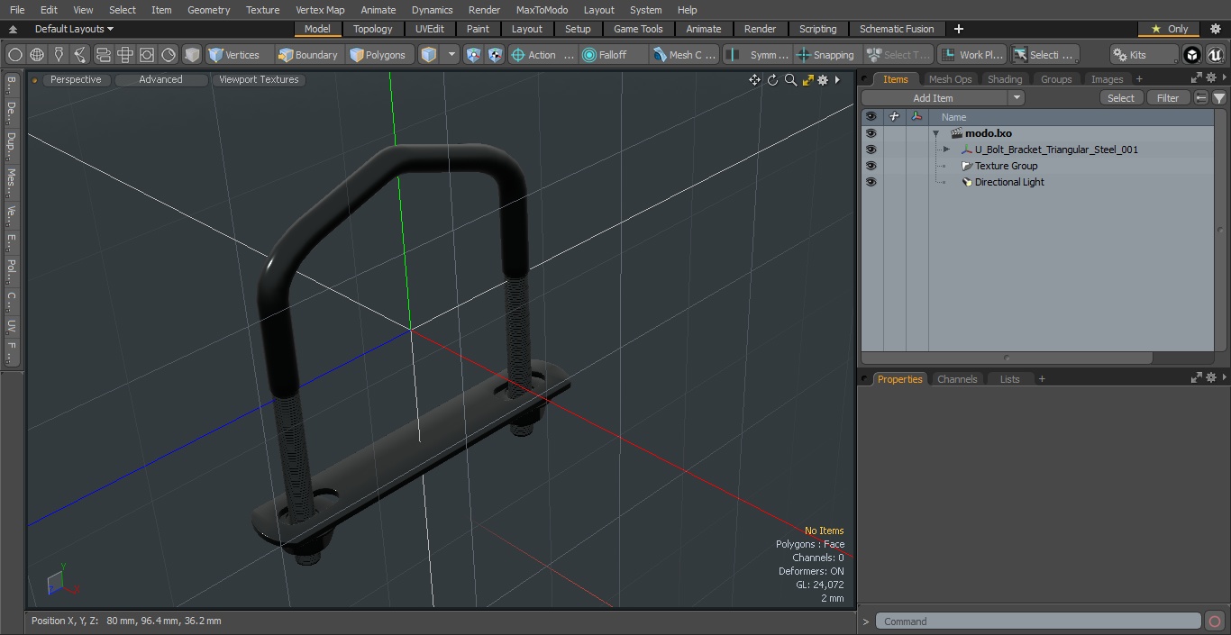1231x635 pixels.
Task: Expand U_Bolt_Bracket_Triangular_Steel_001 mesh item
Action: [946, 150]
